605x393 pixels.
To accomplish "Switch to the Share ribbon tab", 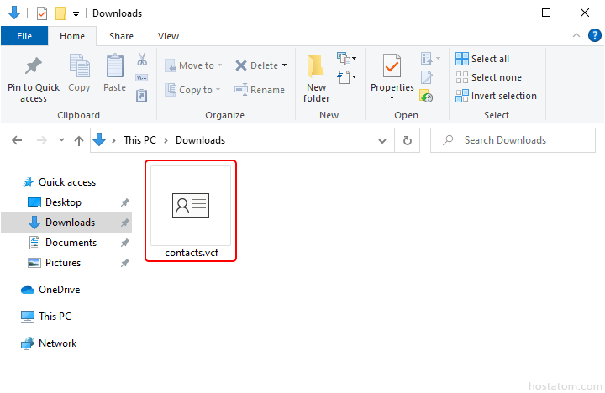I will point(121,36).
